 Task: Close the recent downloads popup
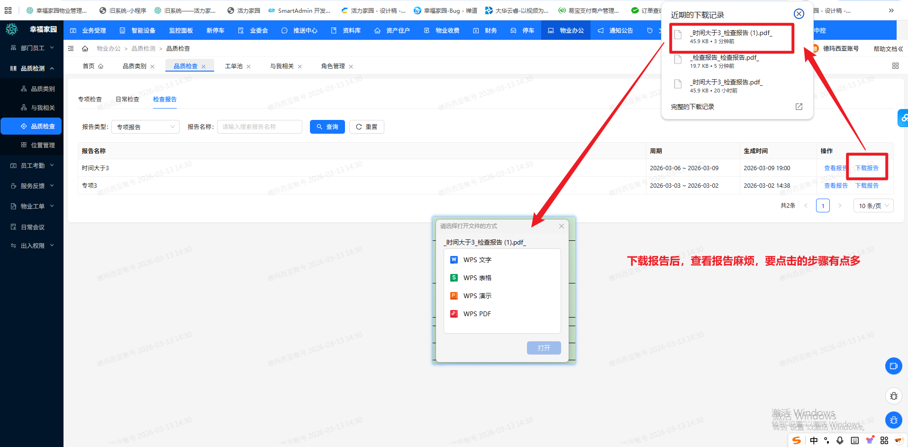(x=799, y=14)
